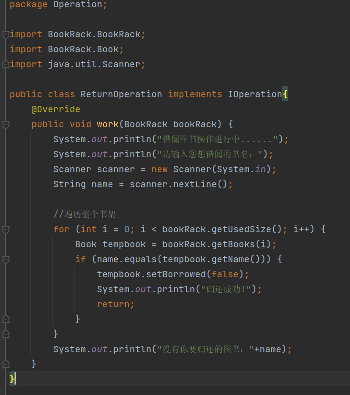350x395 pixels.
Task: Click the @Override annotation
Action: [56, 110]
